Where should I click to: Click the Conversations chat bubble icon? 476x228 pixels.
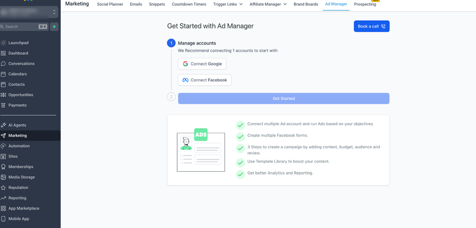[3, 64]
